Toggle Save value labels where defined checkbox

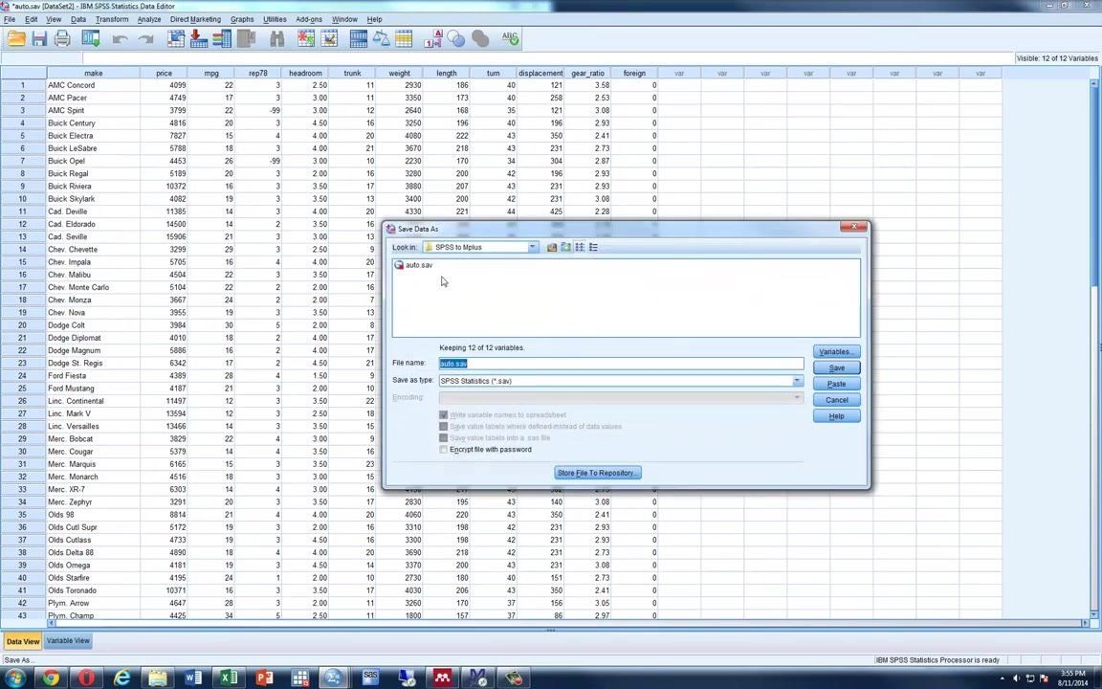click(x=444, y=426)
